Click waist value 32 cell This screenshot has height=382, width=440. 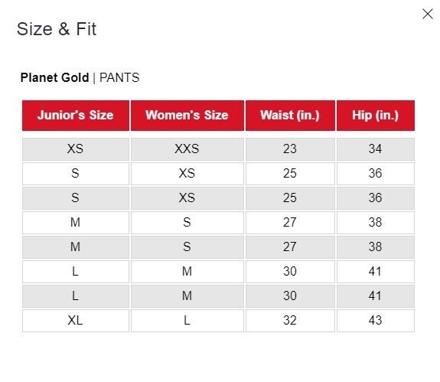click(290, 321)
